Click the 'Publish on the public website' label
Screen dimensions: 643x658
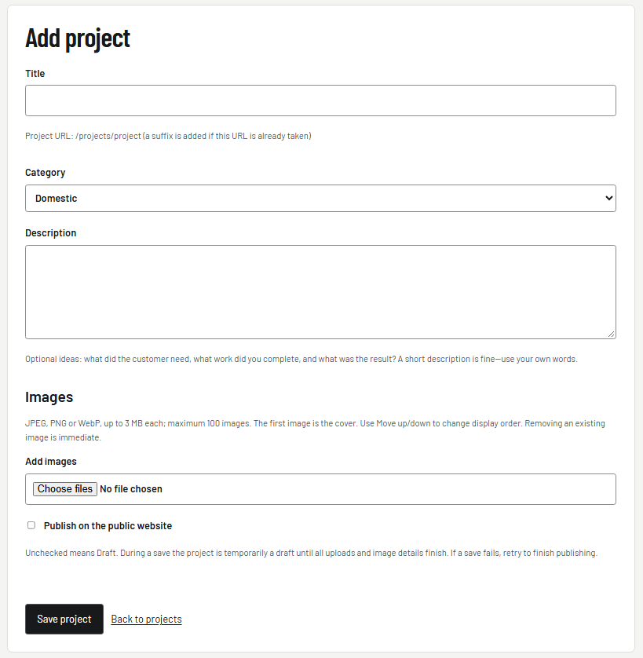[108, 526]
